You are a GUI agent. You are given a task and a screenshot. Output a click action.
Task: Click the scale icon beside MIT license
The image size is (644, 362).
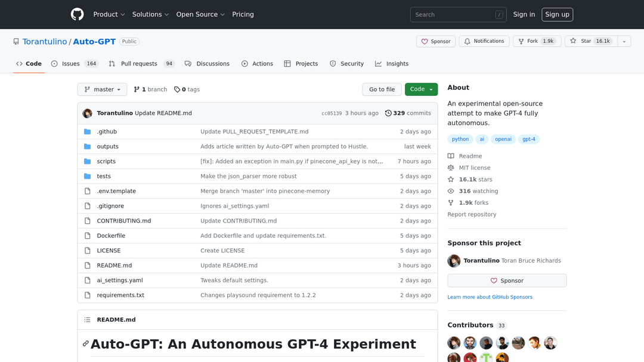pyautogui.click(x=451, y=168)
